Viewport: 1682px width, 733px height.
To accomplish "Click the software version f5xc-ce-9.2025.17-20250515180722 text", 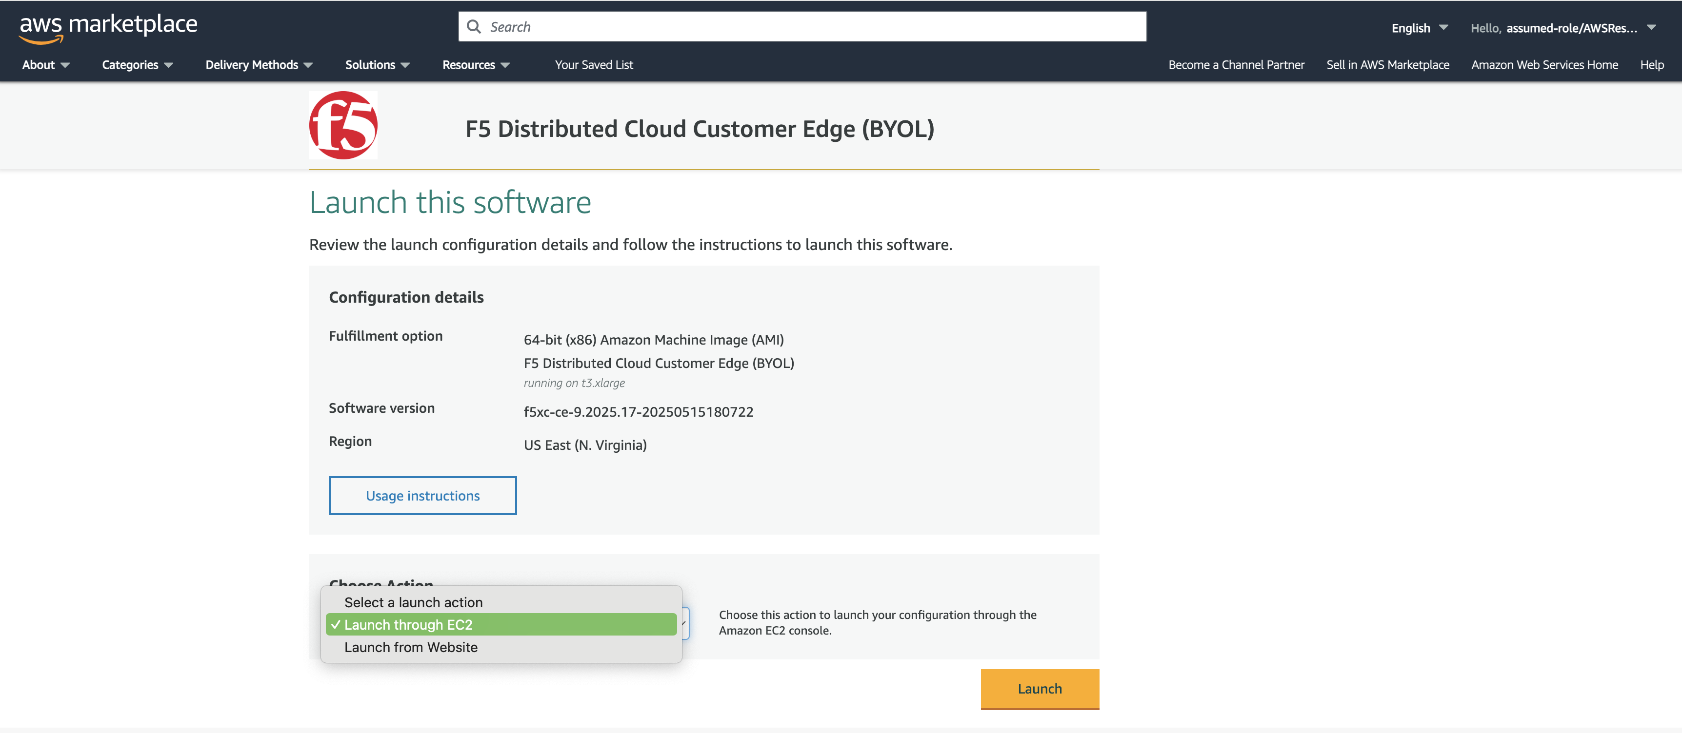I will point(638,412).
